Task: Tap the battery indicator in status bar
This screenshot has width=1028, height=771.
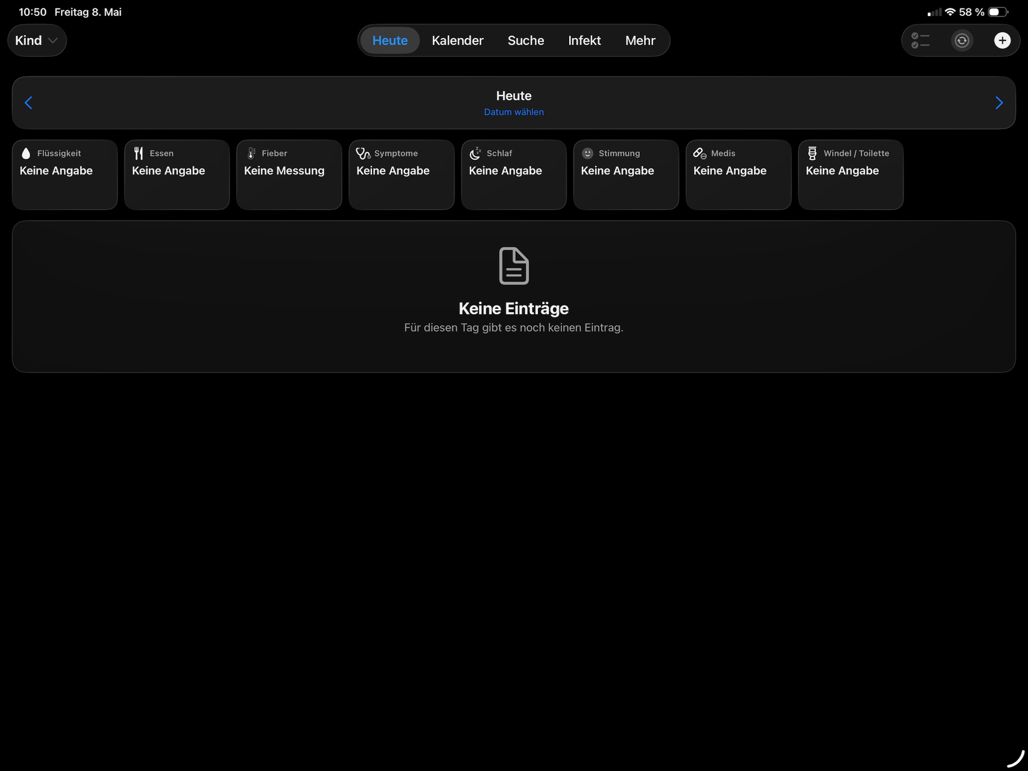Action: coord(998,12)
